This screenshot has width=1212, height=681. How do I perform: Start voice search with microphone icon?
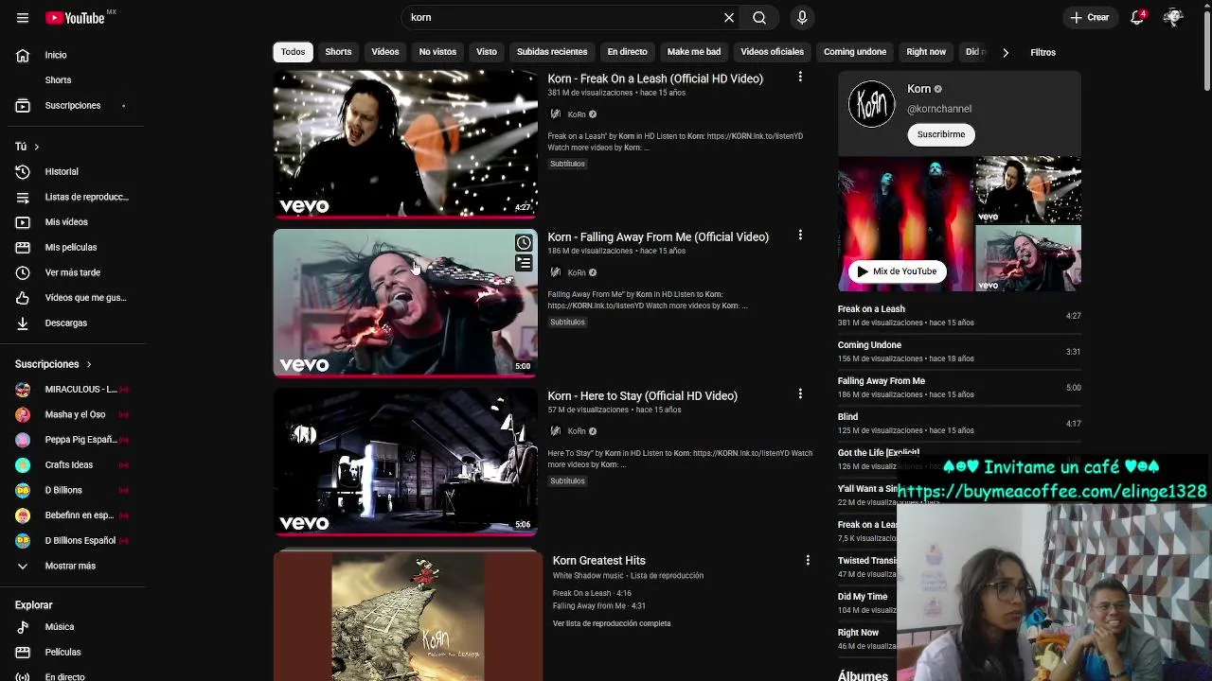coord(802,18)
